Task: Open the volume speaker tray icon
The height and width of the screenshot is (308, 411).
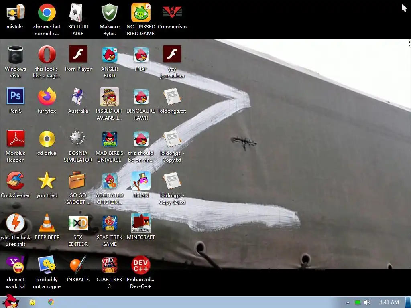Action: [367, 302]
